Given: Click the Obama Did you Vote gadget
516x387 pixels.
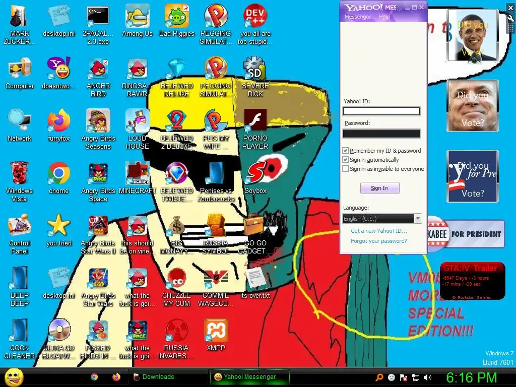Looking at the screenshot, I should click(x=473, y=36).
